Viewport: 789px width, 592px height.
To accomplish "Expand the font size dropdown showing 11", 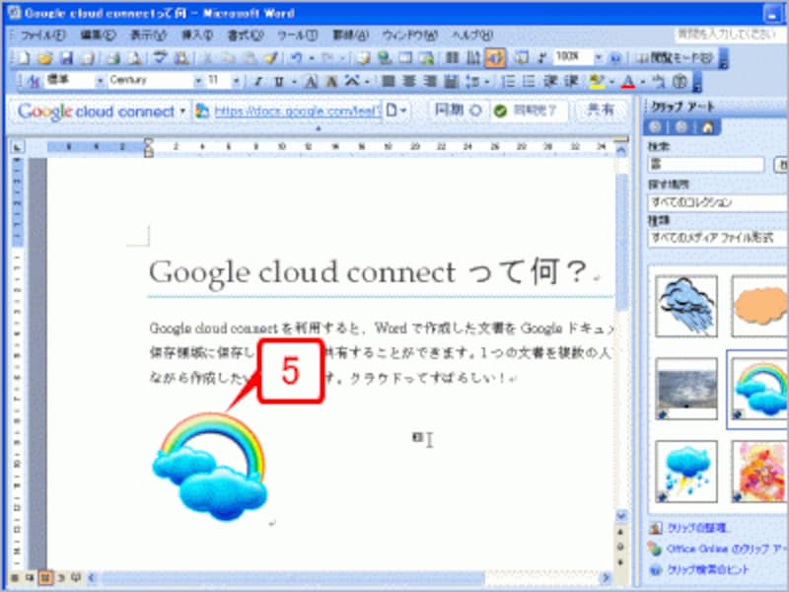I will click(236, 81).
